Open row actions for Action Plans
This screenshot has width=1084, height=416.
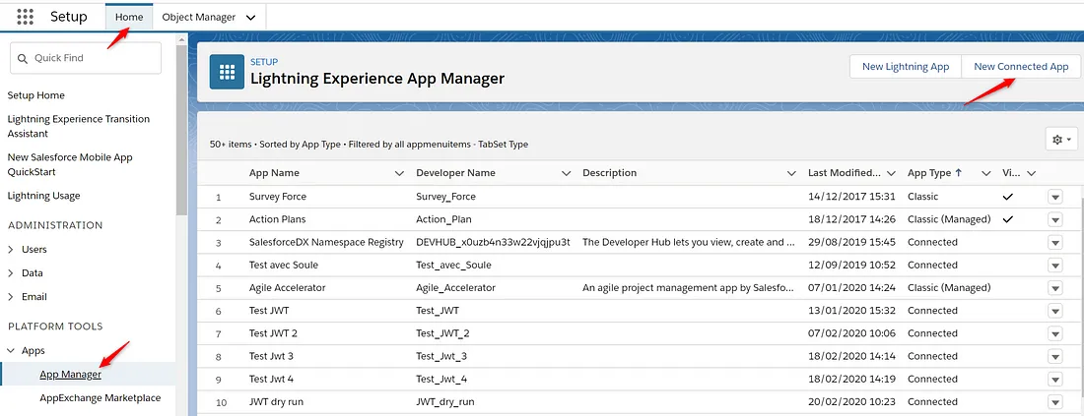tap(1055, 220)
